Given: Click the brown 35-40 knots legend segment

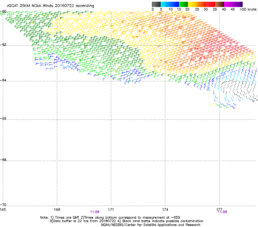Looking at the screenshot, I should click(220, 4).
